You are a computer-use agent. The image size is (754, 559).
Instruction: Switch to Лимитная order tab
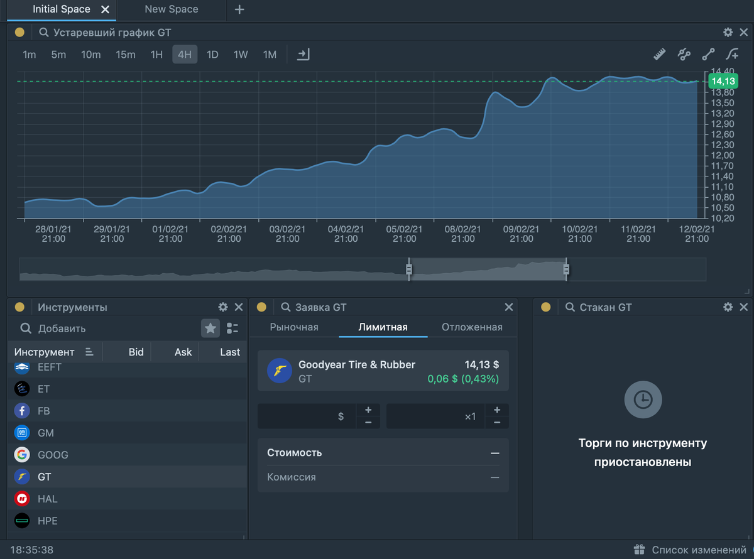coord(383,327)
